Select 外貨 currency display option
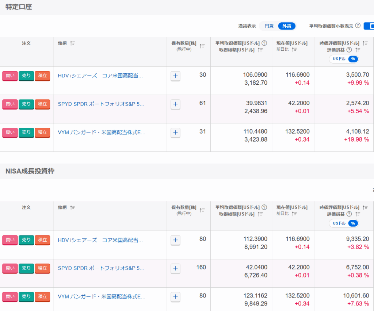 (x=287, y=26)
